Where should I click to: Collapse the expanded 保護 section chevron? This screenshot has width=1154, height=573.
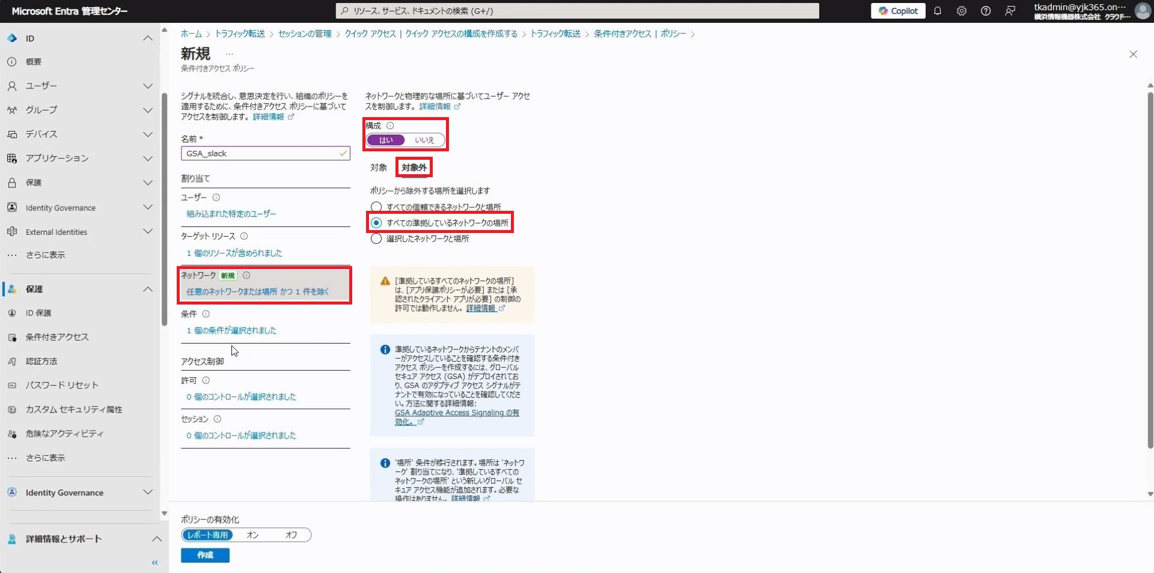(147, 289)
